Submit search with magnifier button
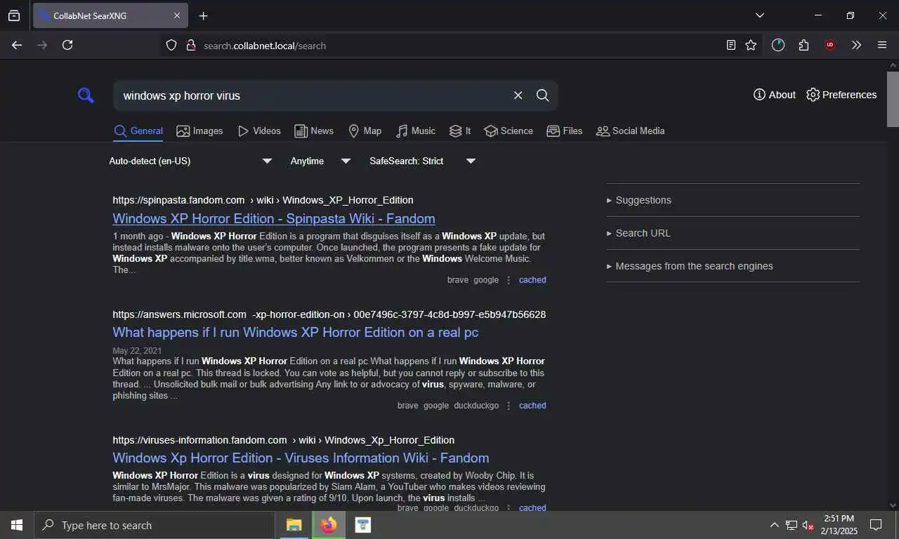Screen dimensions: 899x539 (x=543, y=95)
